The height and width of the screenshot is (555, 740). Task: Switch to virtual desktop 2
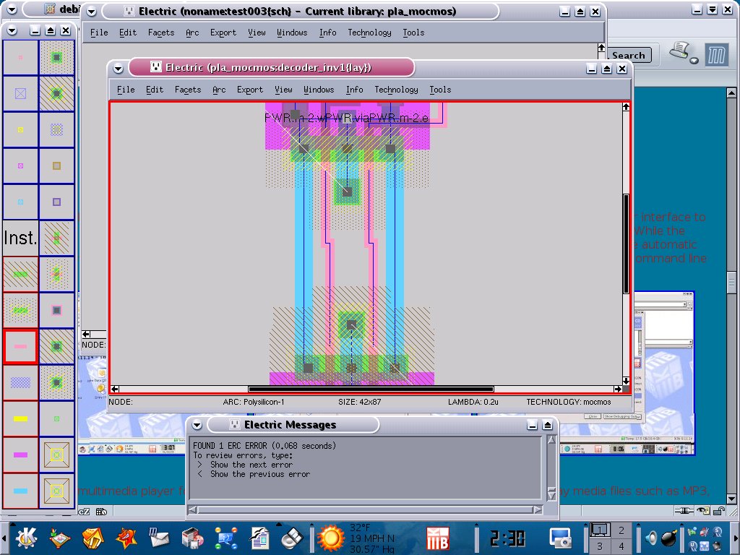[x=621, y=530]
